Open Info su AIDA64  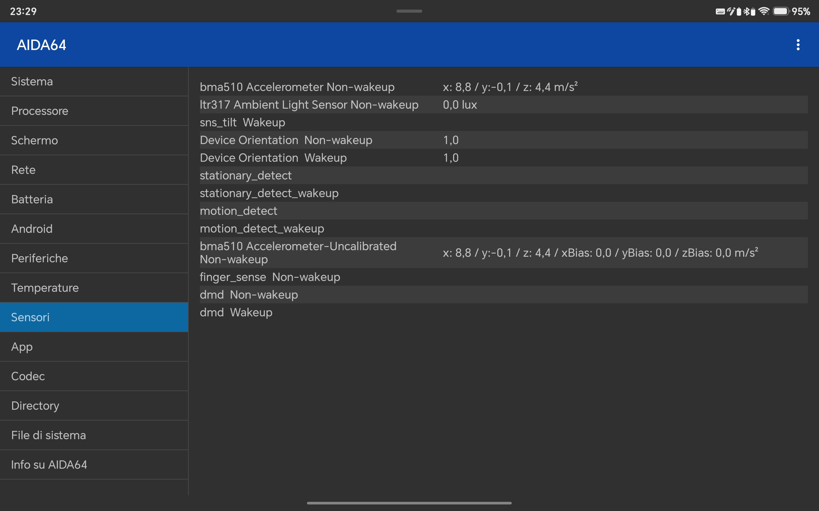click(94, 465)
